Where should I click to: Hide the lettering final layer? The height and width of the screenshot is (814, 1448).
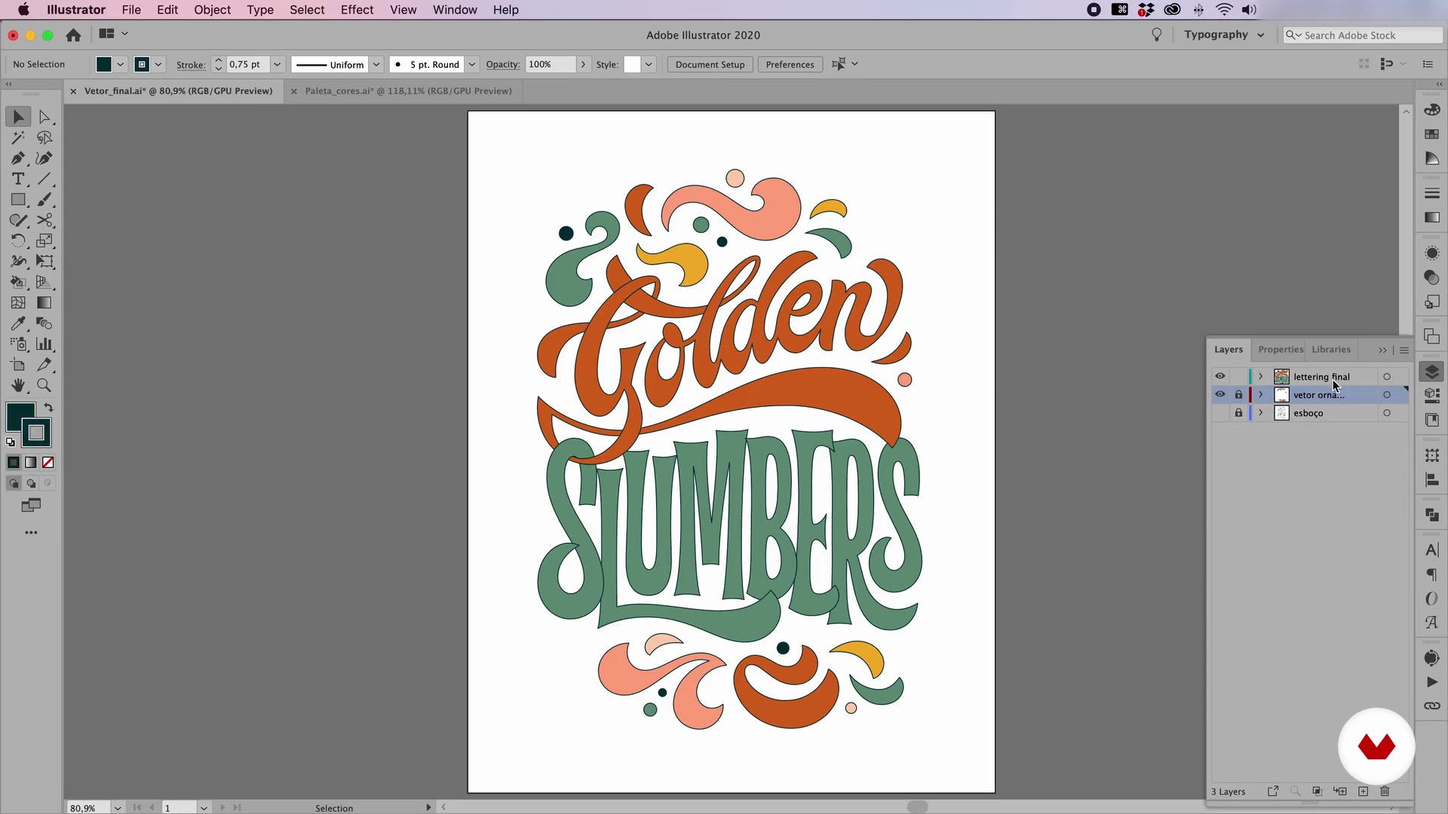[1220, 376]
